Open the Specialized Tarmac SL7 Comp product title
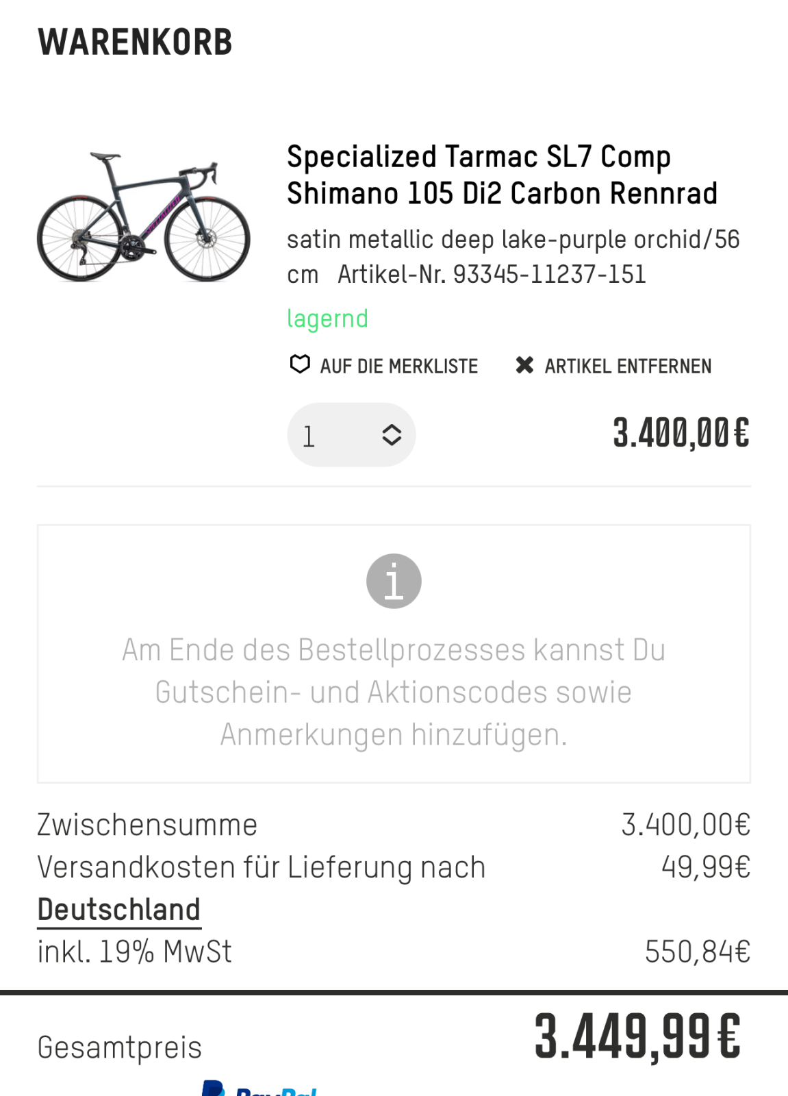 [x=502, y=175]
